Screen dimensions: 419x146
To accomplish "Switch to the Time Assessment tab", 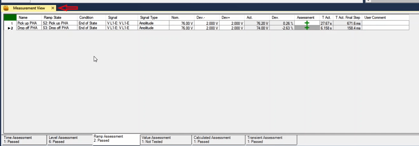I will pos(24,140).
